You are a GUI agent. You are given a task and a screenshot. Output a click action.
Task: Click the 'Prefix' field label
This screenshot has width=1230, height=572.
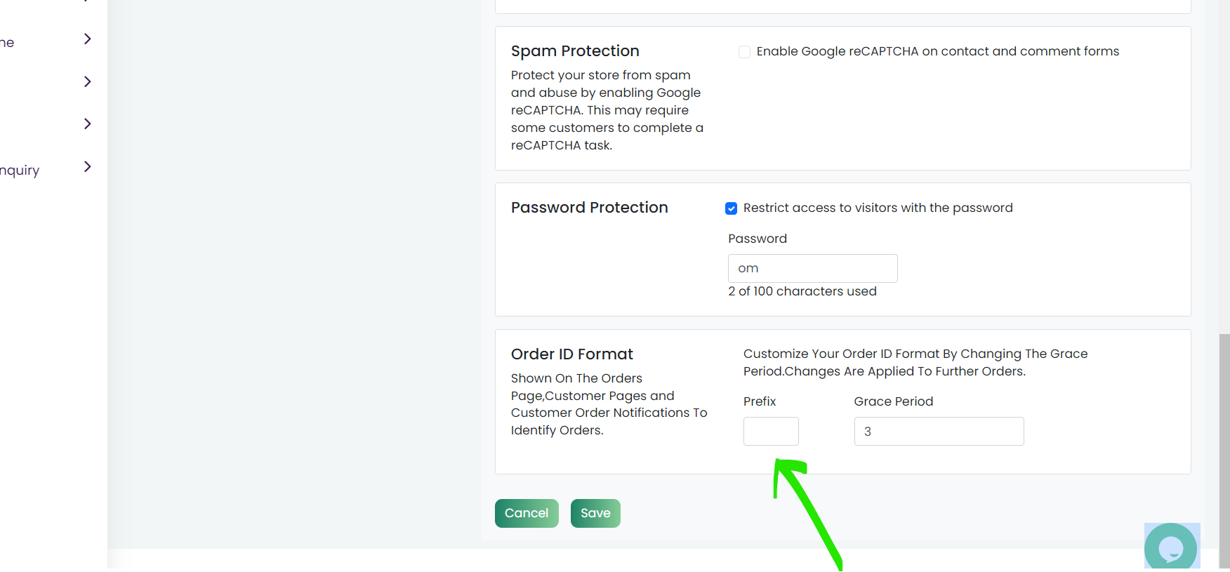coord(760,401)
